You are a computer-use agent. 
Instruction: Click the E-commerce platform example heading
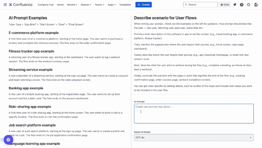coord(34,33)
